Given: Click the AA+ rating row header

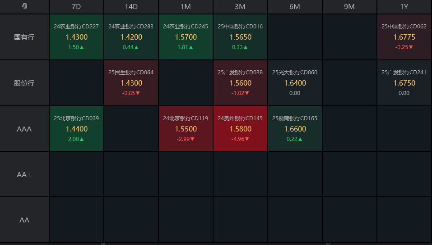Looking at the screenshot, I should click(24, 174).
